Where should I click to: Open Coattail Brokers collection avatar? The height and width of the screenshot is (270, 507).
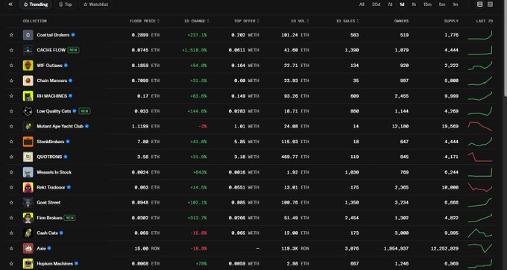tap(28, 35)
